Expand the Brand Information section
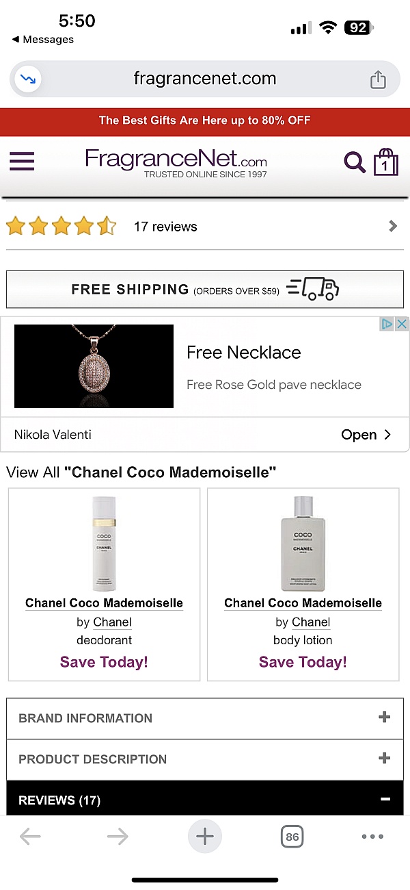Screen dimensions: 410x890 (384, 717)
